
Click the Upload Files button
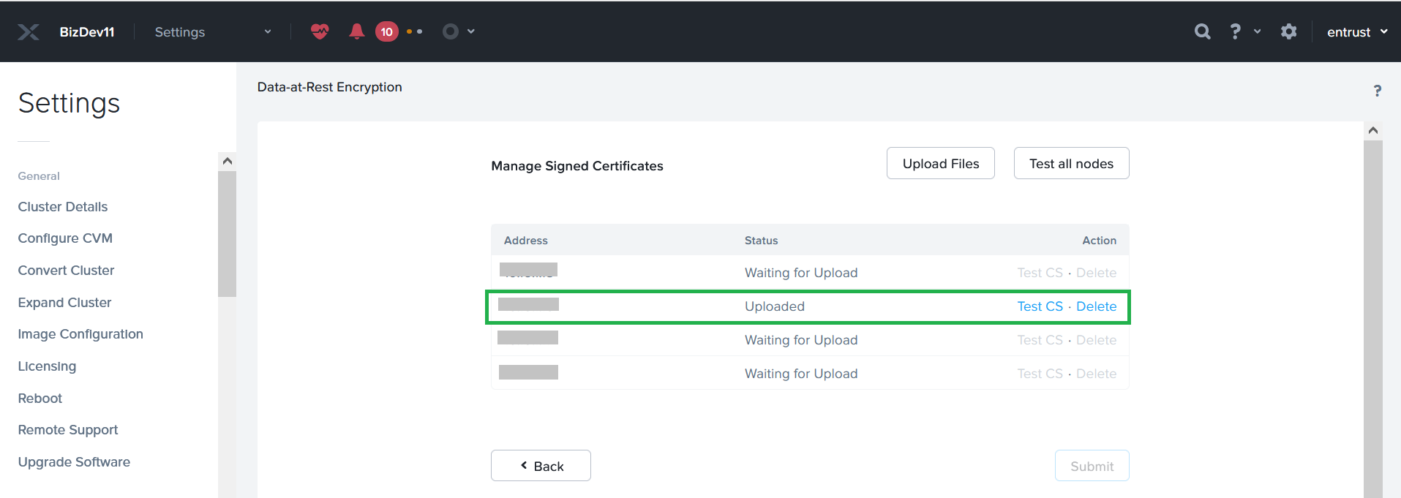click(941, 163)
